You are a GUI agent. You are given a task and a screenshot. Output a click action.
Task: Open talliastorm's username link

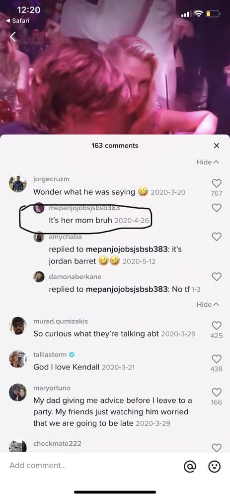click(x=49, y=355)
